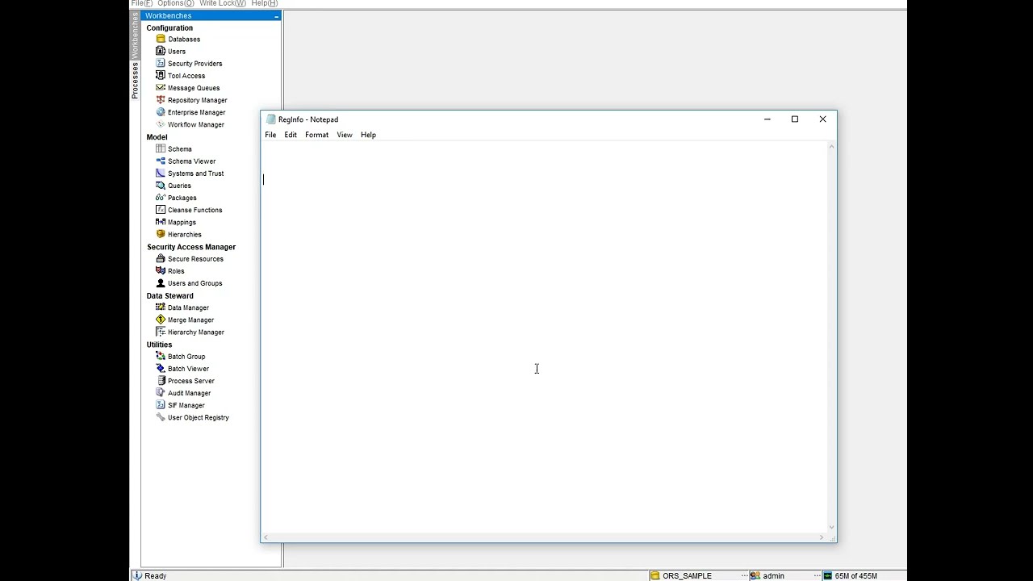Screen dimensions: 1033x581
Task: Open the User Object Registry icon
Action: pos(161,417)
